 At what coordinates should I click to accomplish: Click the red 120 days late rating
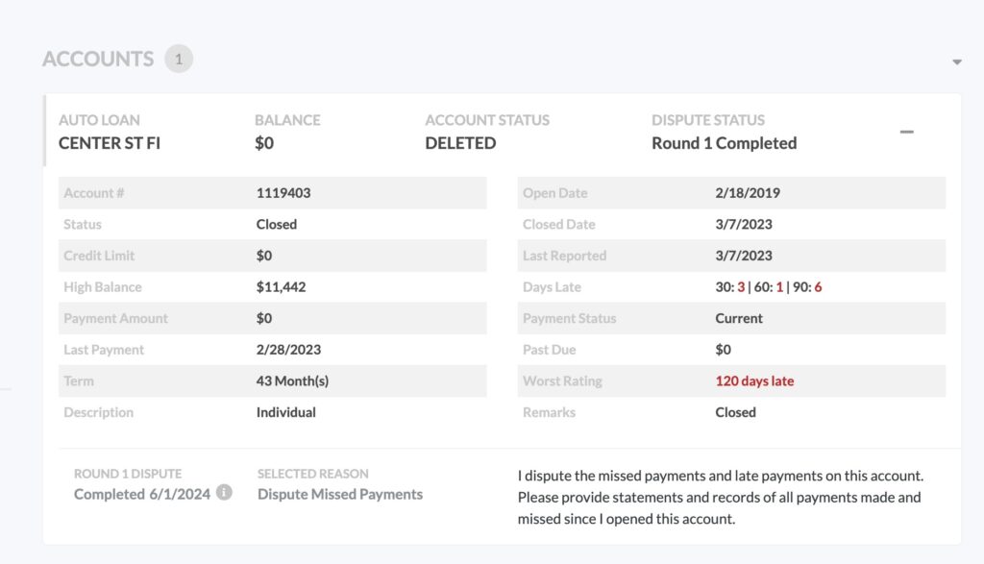click(x=754, y=380)
